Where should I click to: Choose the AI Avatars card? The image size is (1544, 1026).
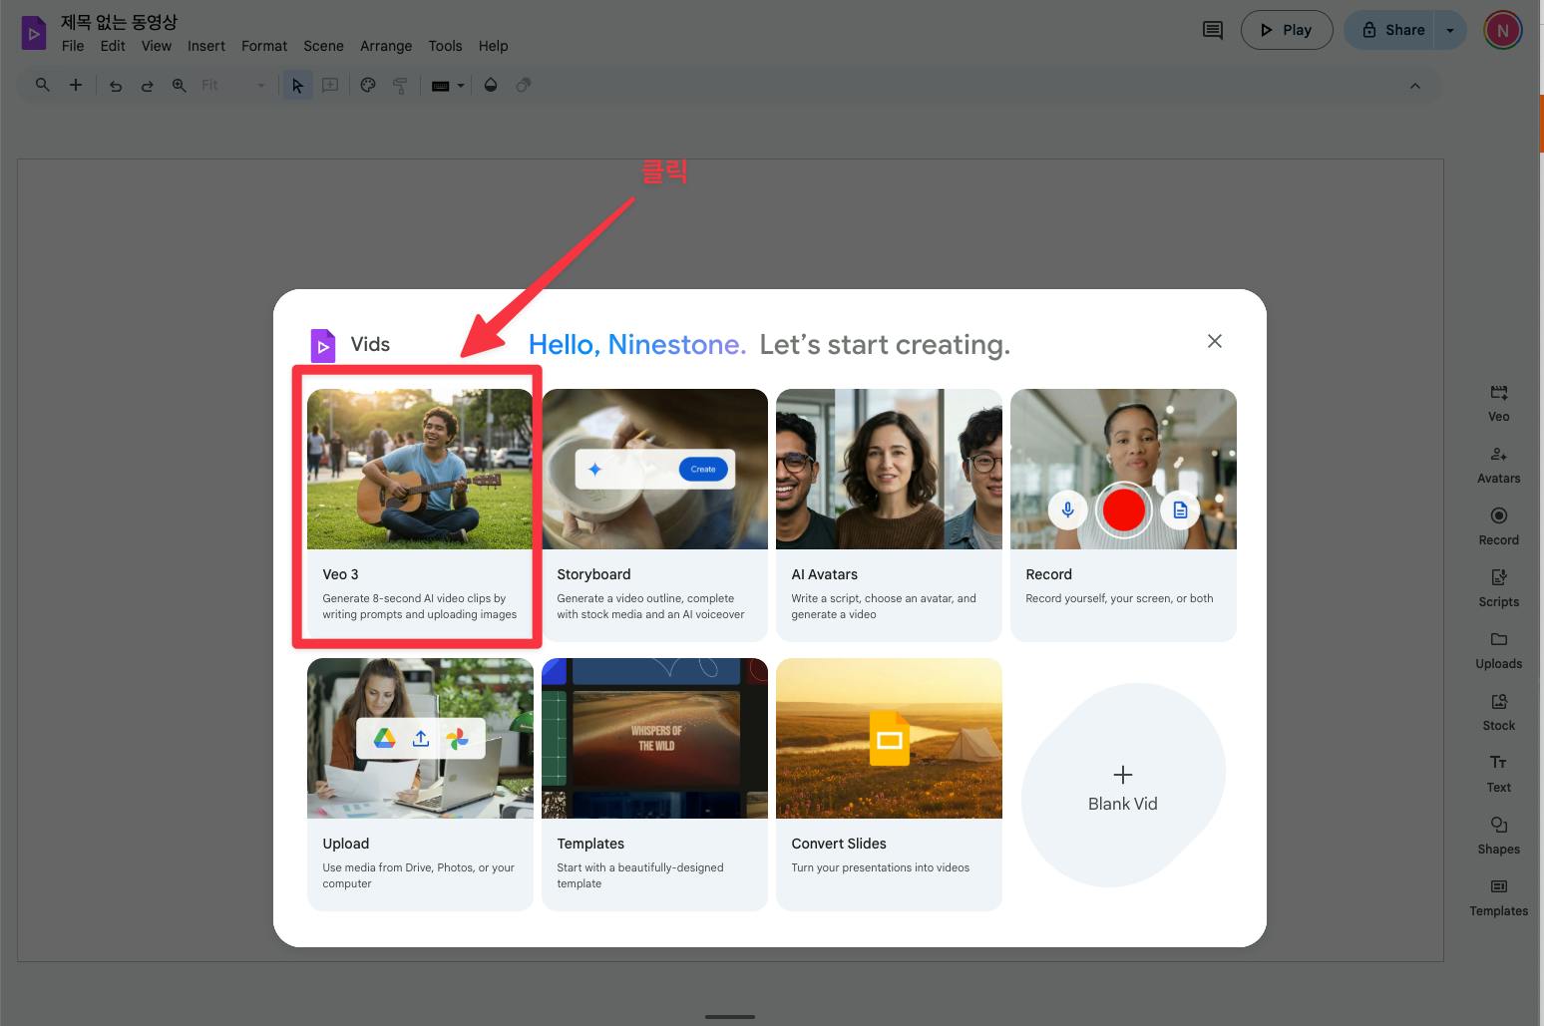click(889, 514)
